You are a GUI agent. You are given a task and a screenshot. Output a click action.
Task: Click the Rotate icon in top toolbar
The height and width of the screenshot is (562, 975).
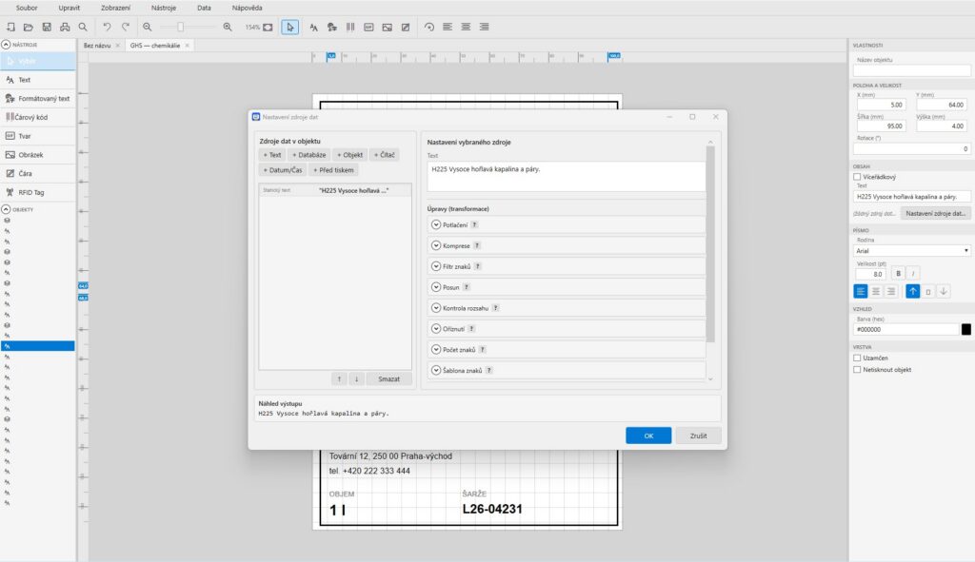[429, 27]
